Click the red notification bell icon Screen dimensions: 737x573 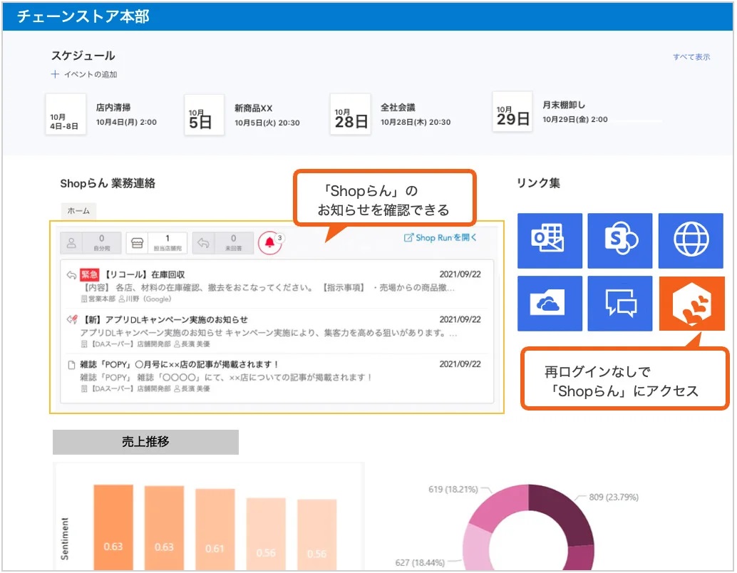(x=270, y=242)
